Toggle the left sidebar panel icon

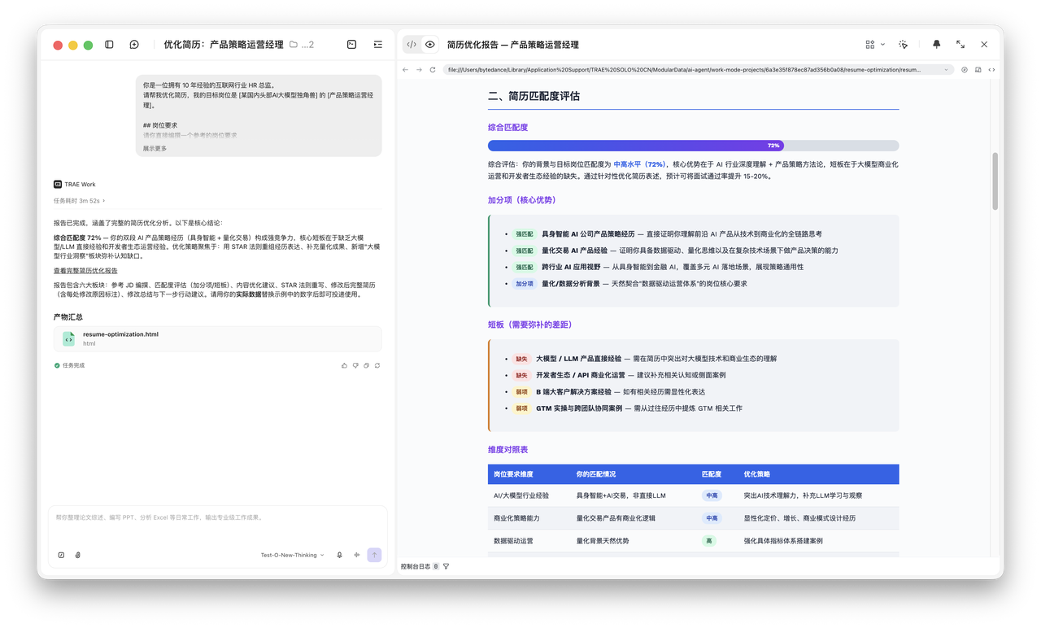click(x=109, y=45)
